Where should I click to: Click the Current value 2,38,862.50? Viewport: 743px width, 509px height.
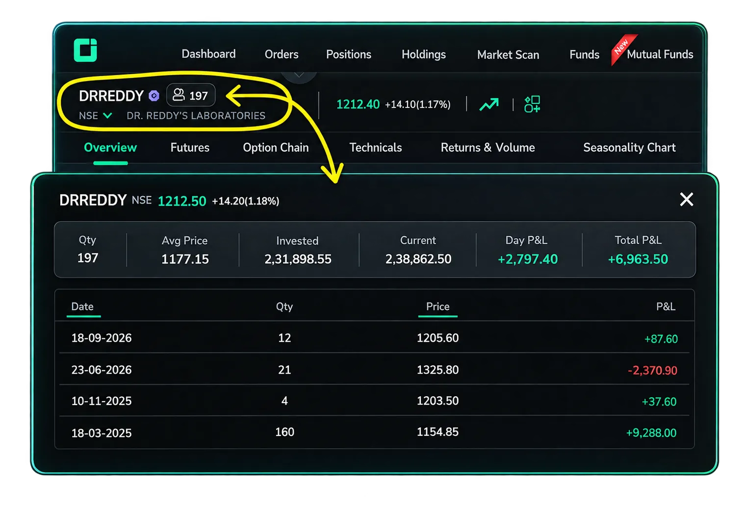click(x=418, y=259)
